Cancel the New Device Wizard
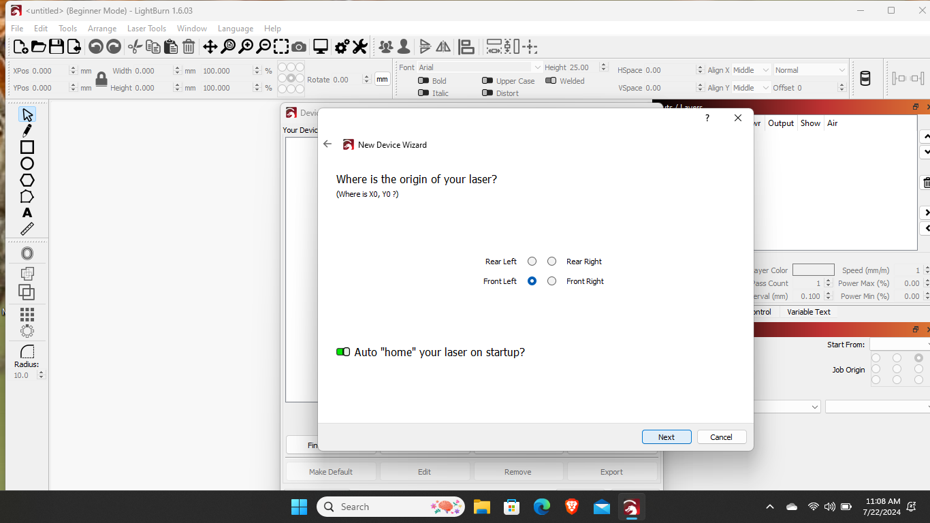 721,437
